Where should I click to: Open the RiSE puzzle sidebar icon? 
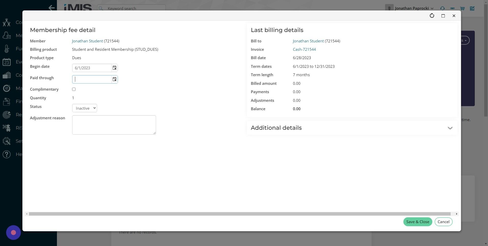click(x=7, y=128)
